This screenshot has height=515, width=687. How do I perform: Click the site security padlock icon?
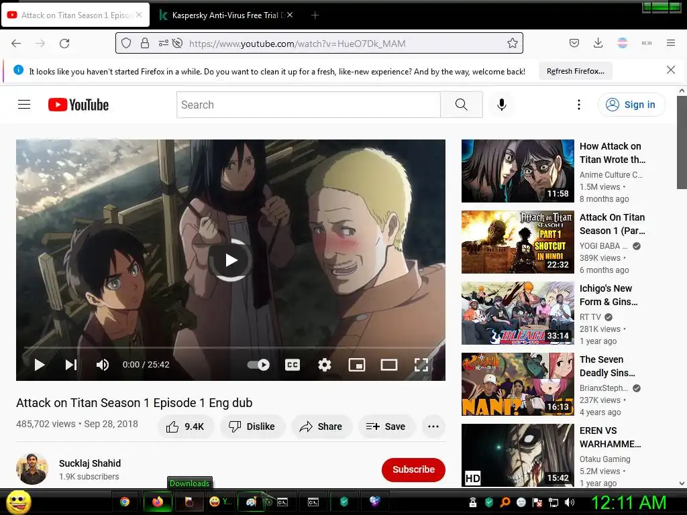tap(145, 43)
